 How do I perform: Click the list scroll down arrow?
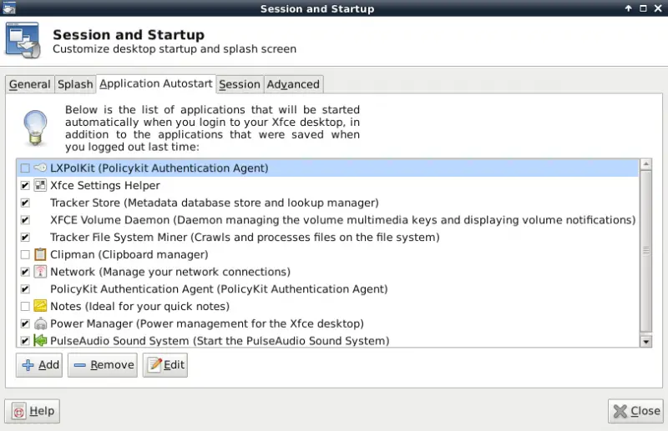645,341
